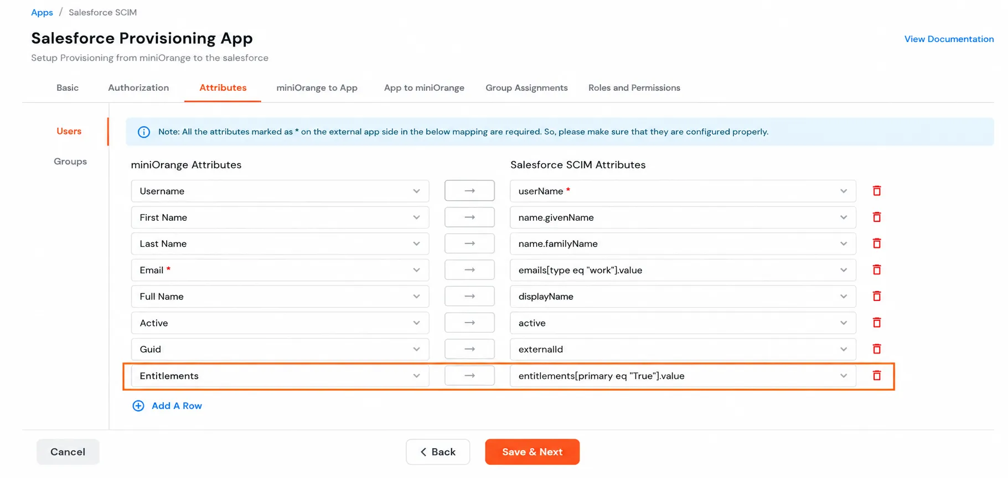1008x478 pixels.
Task: Click the Apps breadcrumb link
Action: pos(42,12)
